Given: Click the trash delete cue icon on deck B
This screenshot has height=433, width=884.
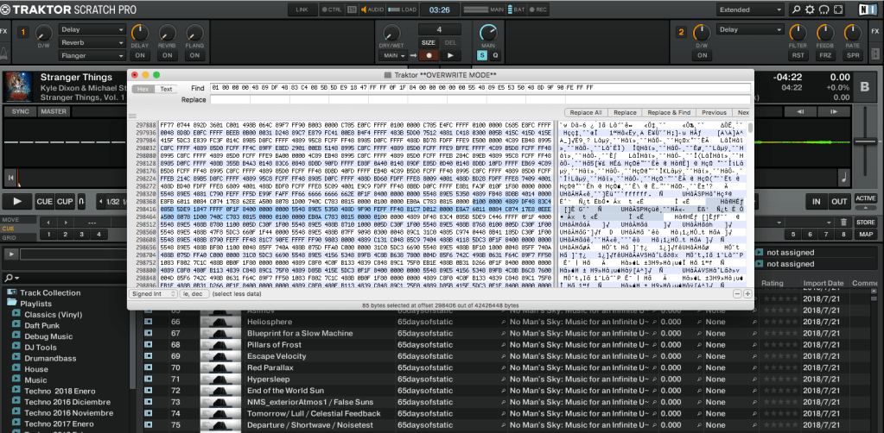Looking at the screenshot, I should point(843,223).
